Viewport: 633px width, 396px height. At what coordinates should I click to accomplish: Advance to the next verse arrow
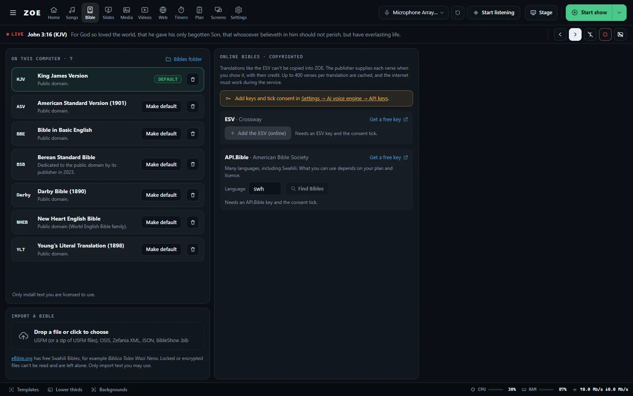tap(575, 34)
